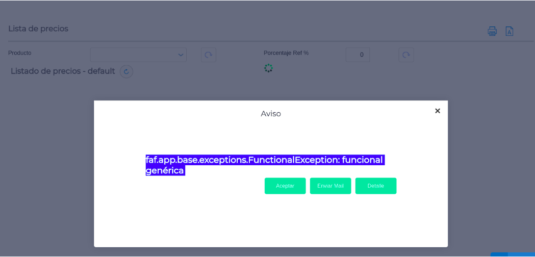Screen dimensions: 535x257
Task: Click the document export icon beside the printer
Action: [509, 31]
